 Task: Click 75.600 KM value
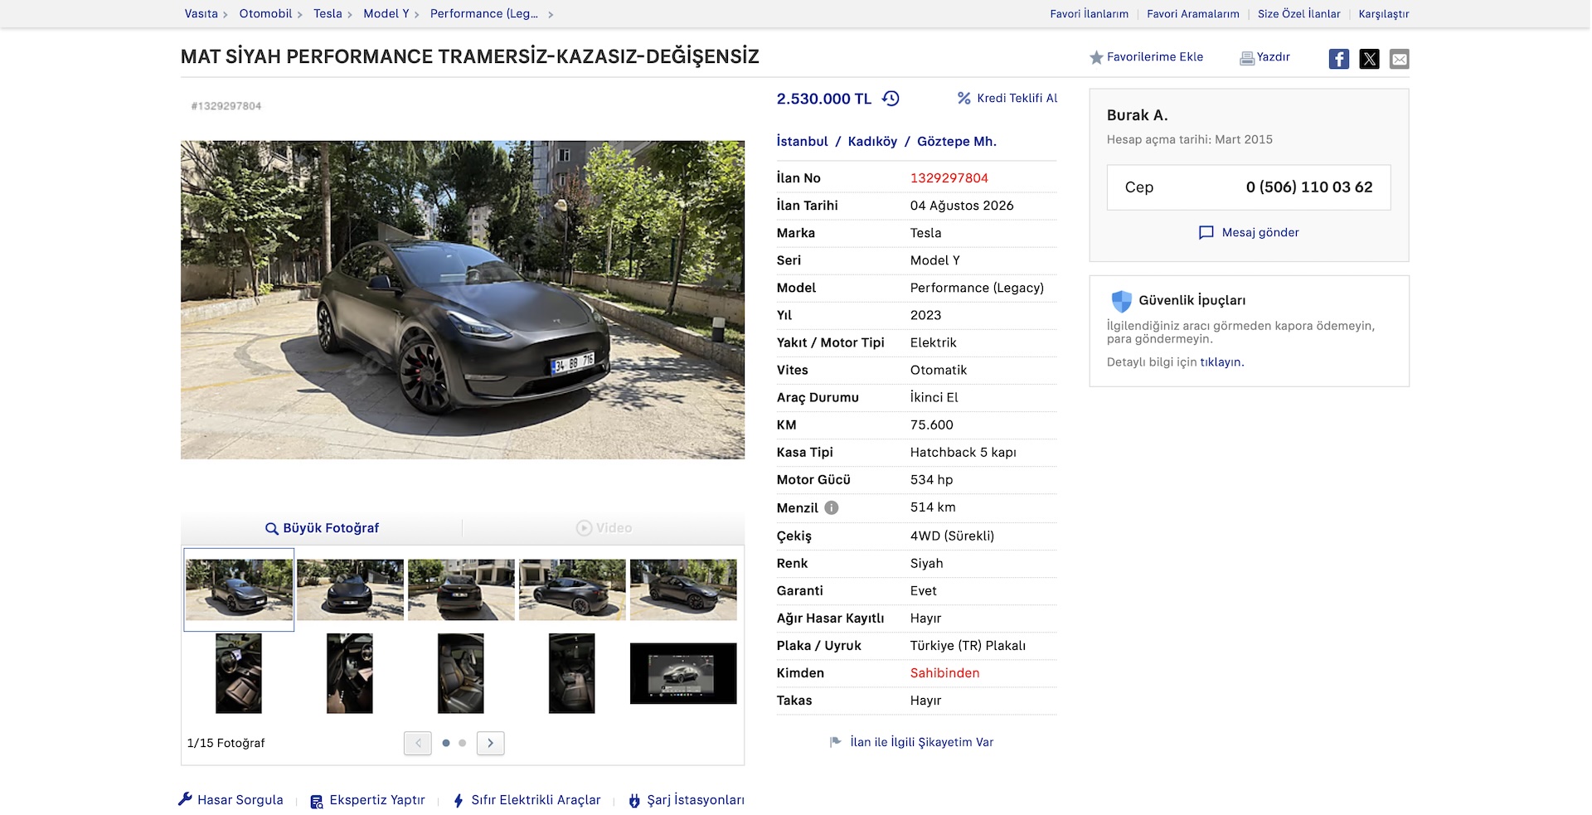(x=932, y=424)
